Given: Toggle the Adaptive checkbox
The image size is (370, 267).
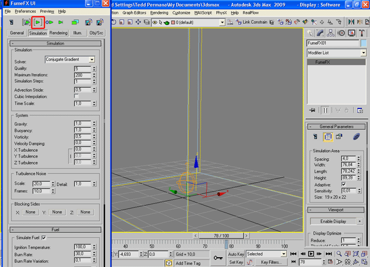Looking at the screenshot, I should click(x=343, y=184).
